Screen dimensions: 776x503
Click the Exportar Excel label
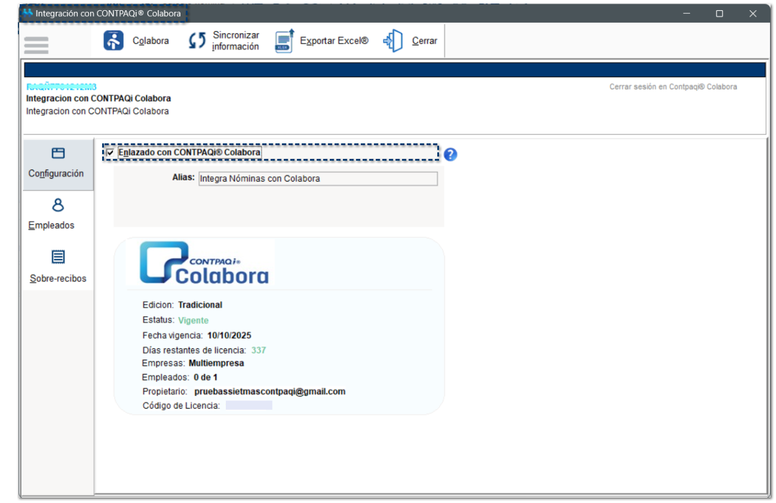(334, 41)
